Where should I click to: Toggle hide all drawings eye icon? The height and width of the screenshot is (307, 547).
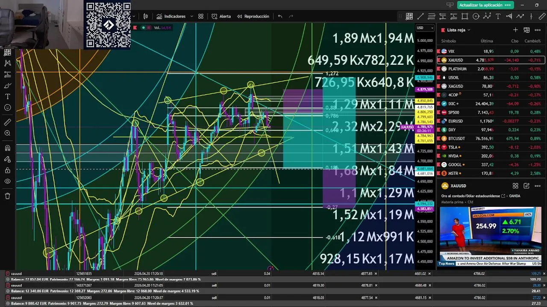coord(7,181)
